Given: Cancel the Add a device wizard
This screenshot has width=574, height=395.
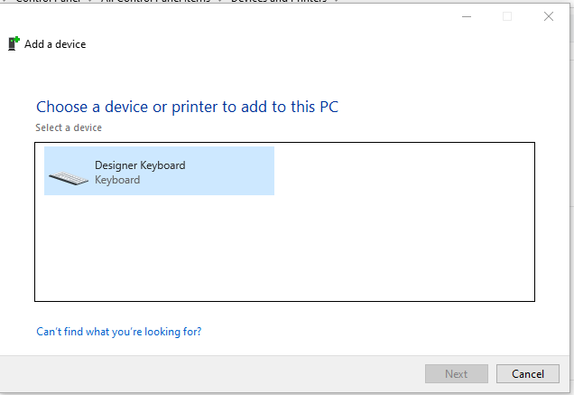Looking at the screenshot, I should pos(527,373).
